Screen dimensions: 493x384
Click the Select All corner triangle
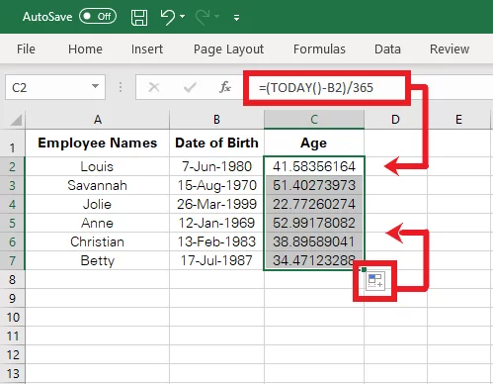pos(16,120)
